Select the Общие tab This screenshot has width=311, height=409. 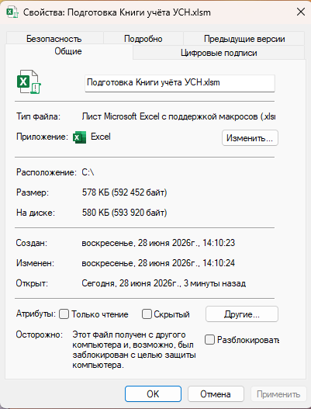[x=68, y=51]
